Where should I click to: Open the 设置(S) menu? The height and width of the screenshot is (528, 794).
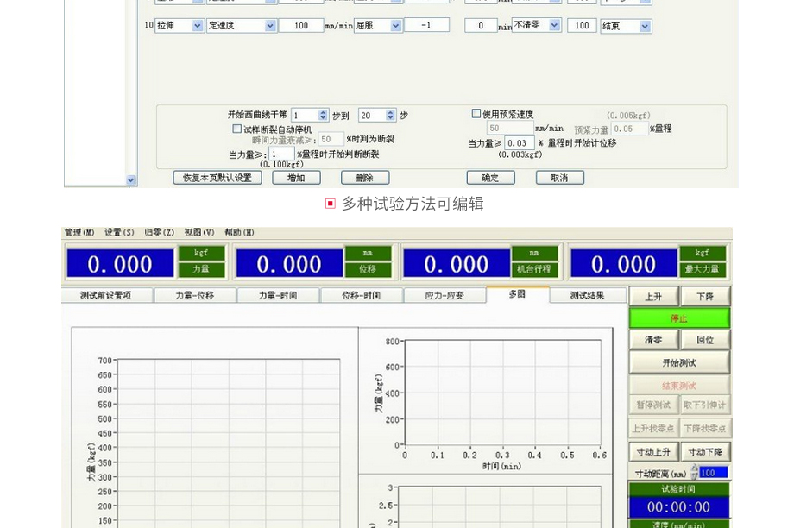pos(119,233)
